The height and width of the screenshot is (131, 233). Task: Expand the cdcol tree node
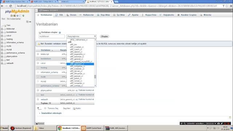coord(2,36)
